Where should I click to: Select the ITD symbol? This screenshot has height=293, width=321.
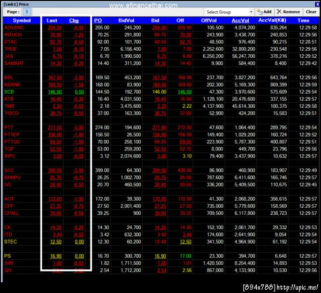tap(8, 235)
